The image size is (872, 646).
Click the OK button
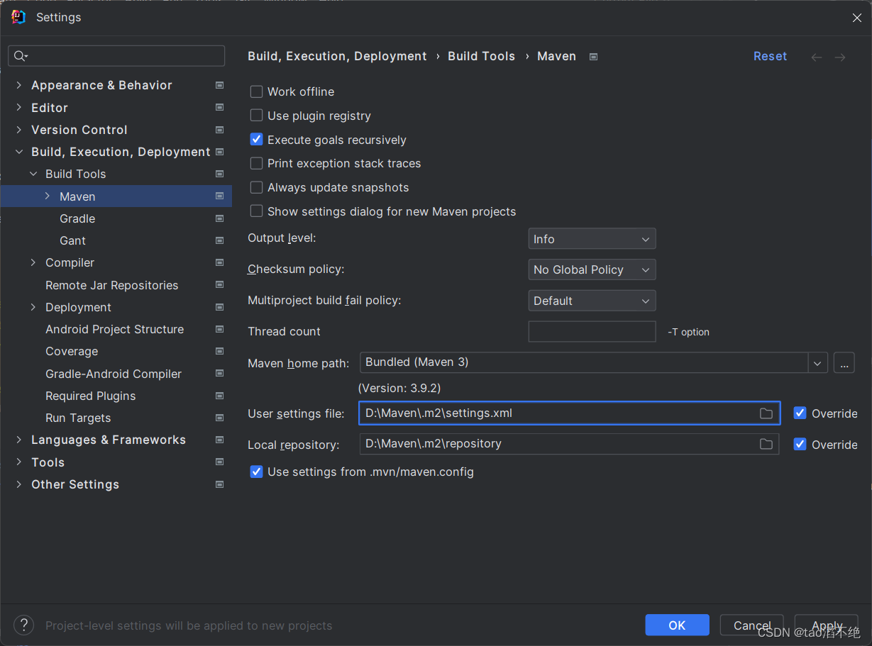coord(677,625)
